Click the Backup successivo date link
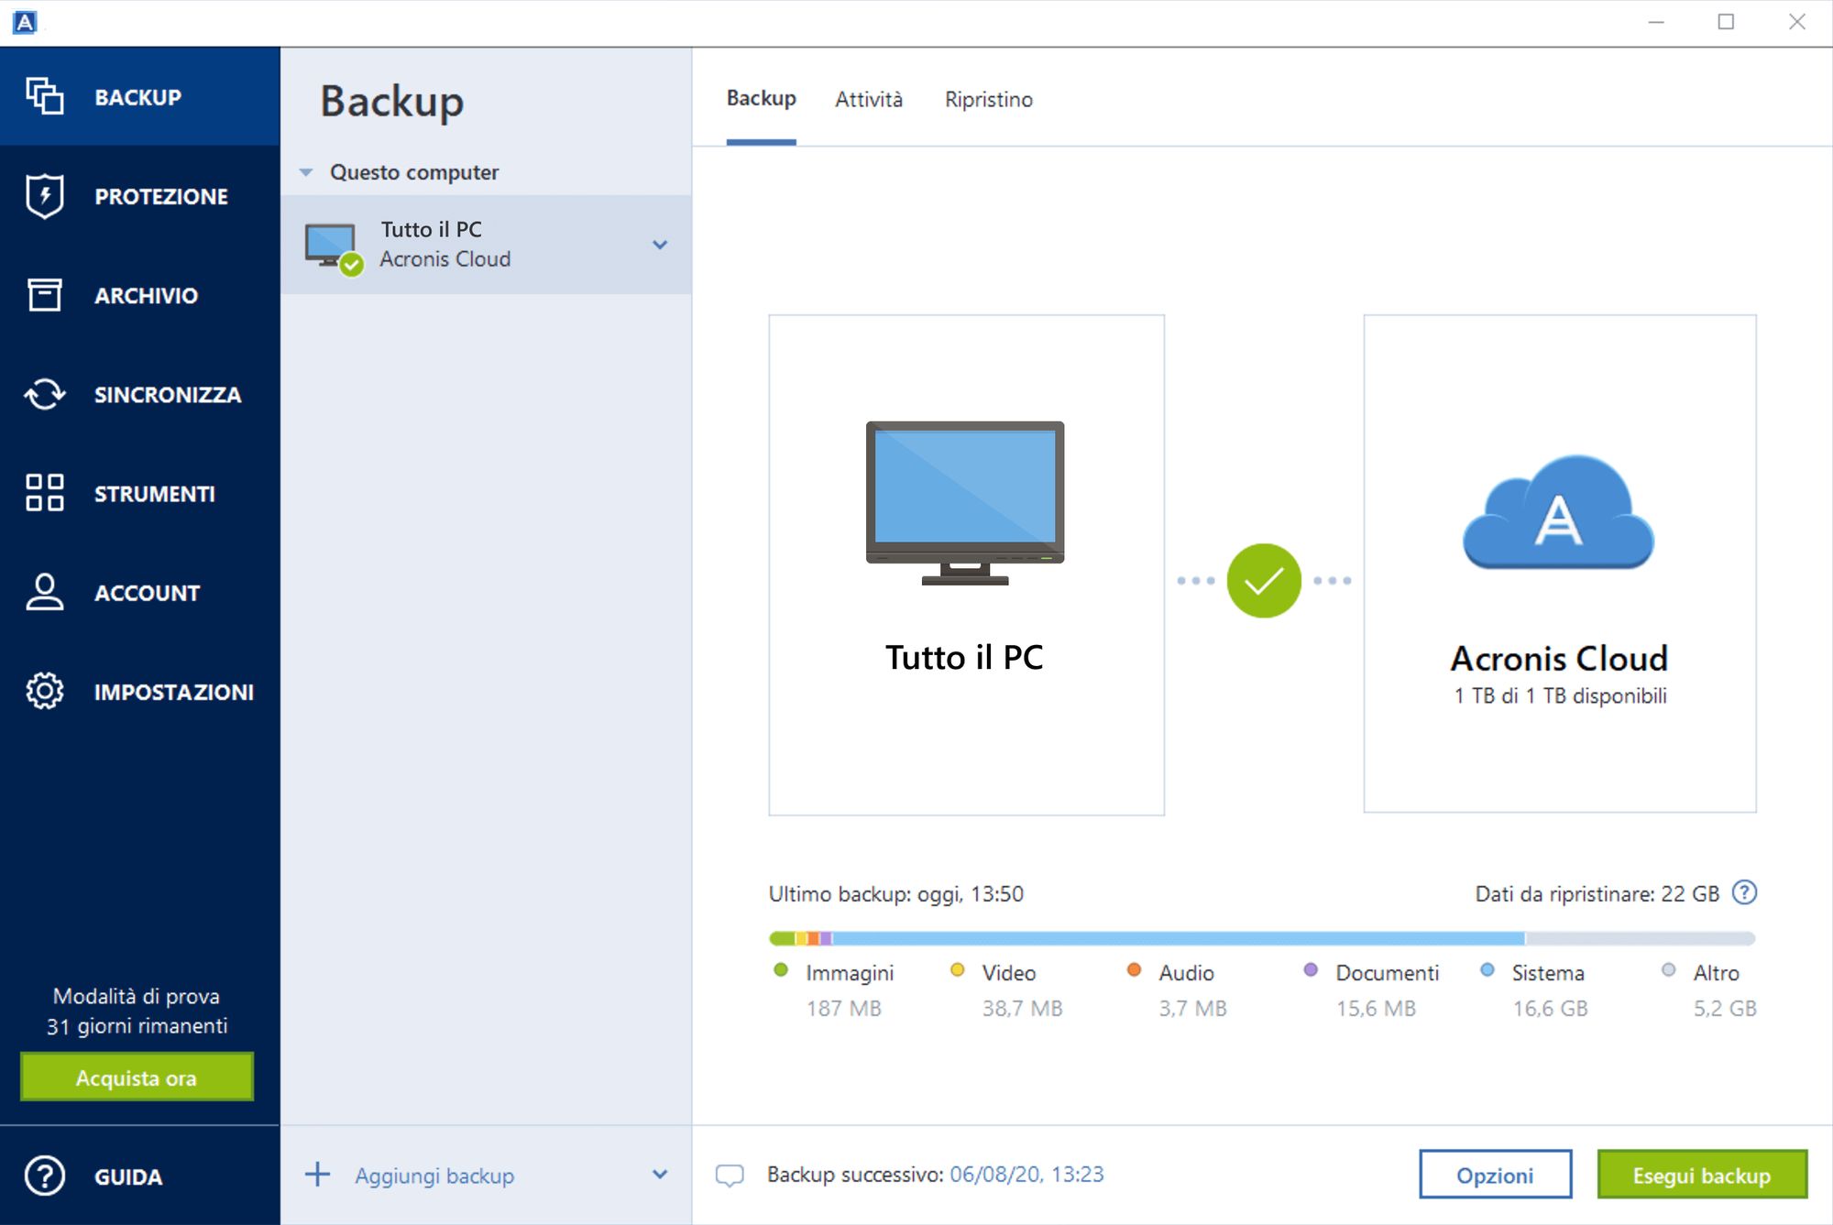 (x=1026, y=1175)
